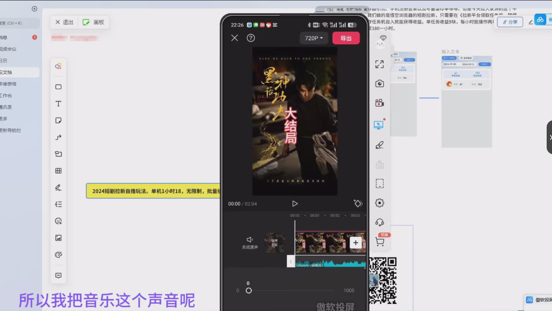The height and width of the screenshot is (311, 552).
Task: Select the connector arrow tool
Action: click(x=58, y=137)
